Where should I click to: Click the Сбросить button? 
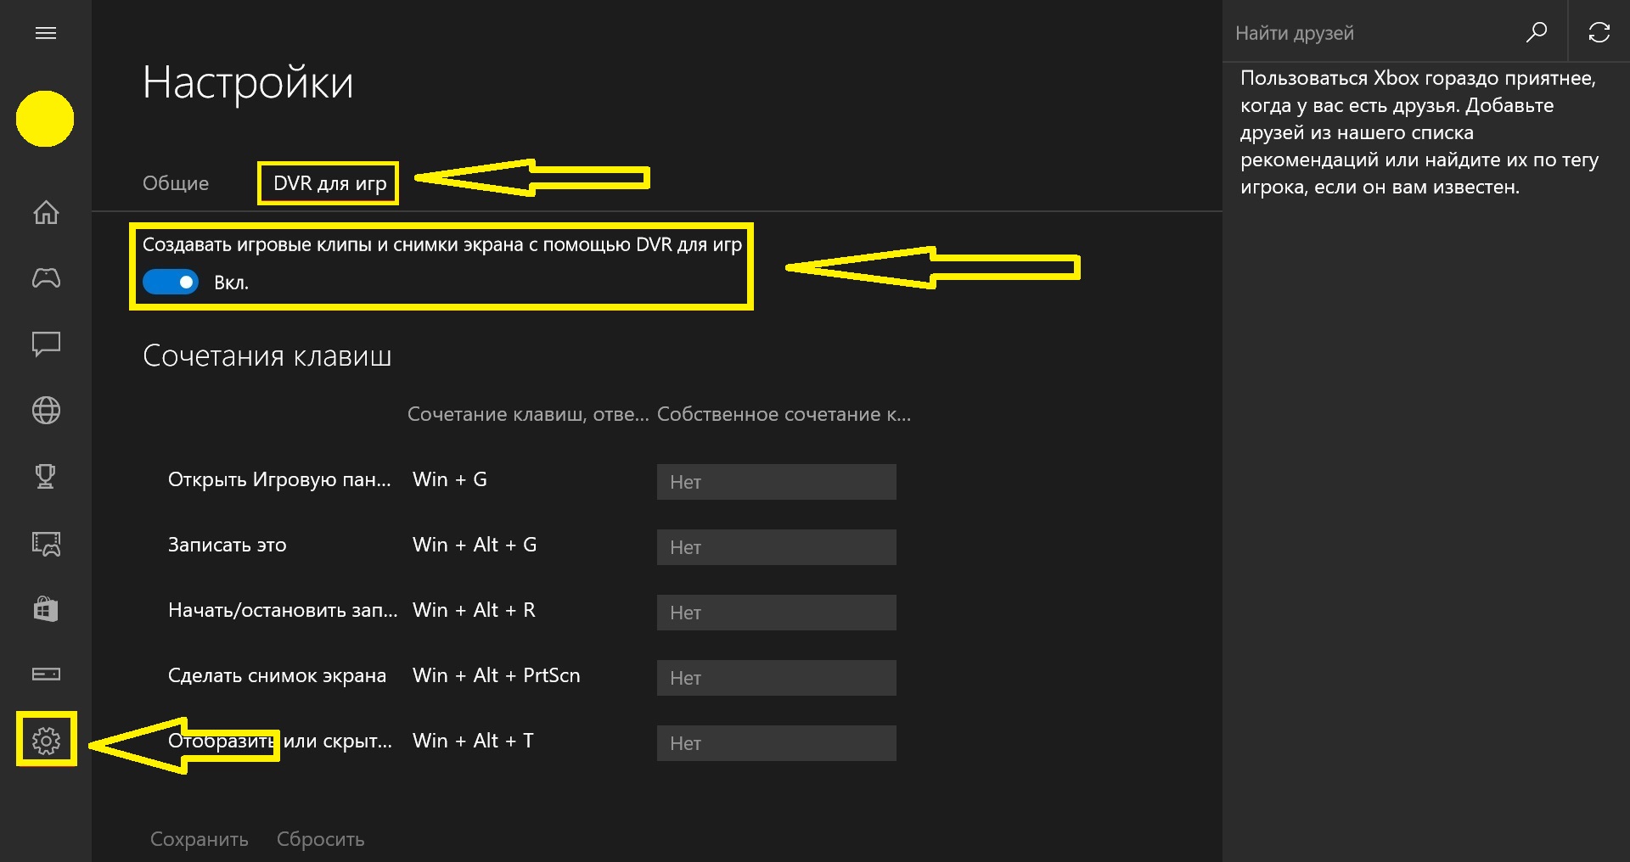tap(320, 839)
